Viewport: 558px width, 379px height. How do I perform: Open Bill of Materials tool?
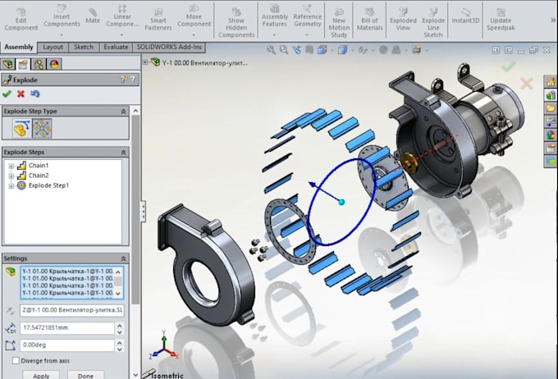click(370, 19)
